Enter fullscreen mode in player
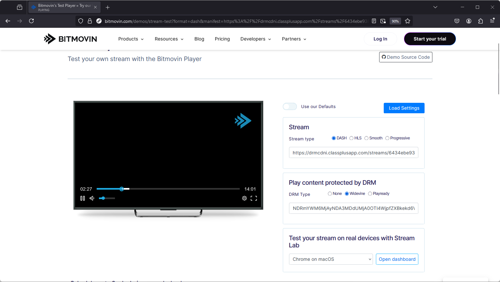This screenshot has height=282, width=500. click(x=254, y=198)
